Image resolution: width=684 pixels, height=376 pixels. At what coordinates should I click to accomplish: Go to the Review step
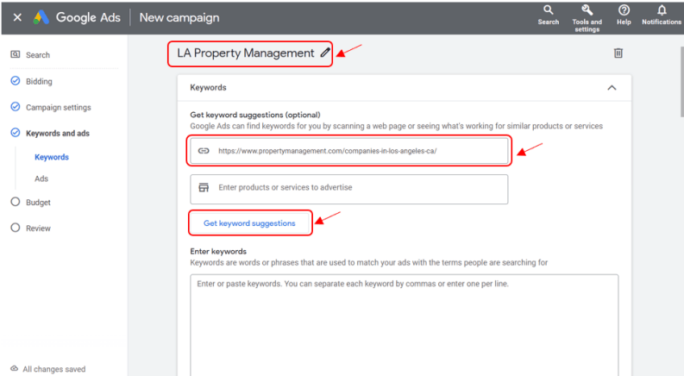point(38,228)
